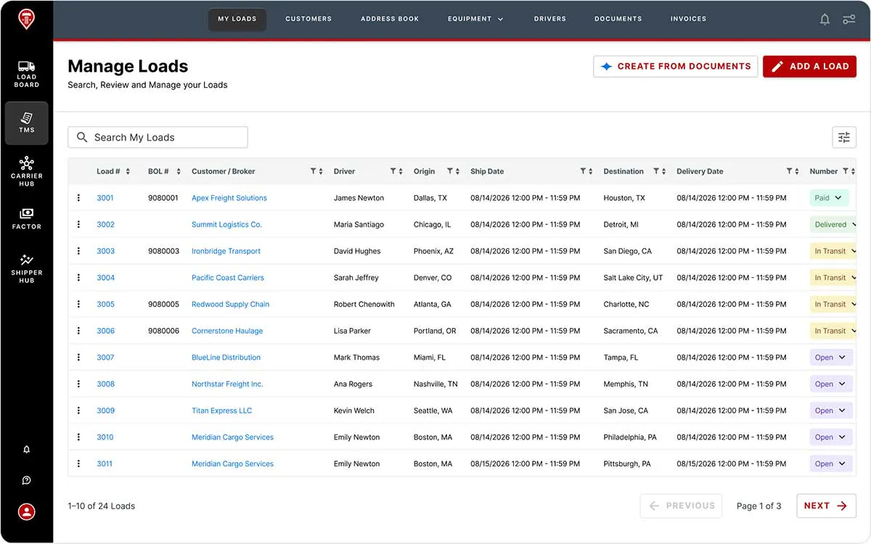Viewport: 871px width, 544px height.
Task: Open the Carrier Hub sidebar item
Action: pyautogui.click(x=26, y=171)
